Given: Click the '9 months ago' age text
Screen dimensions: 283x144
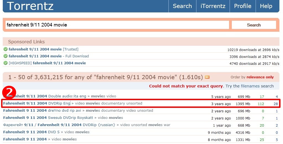Looking at the screenshot, I should [219, 133].
